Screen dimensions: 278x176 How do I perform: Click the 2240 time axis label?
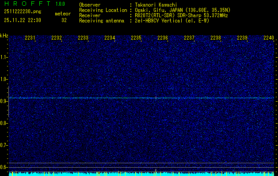click(269, 38)
